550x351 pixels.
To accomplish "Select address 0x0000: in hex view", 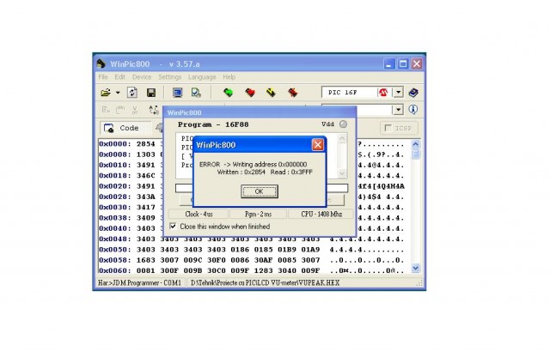I will [x=115, y=144].
